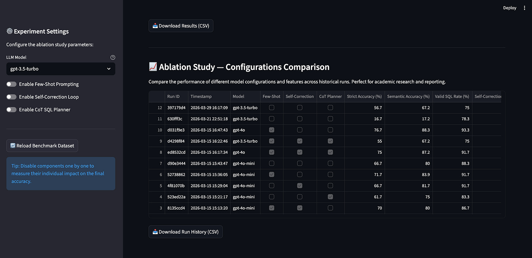
Task: Click Deploy in the top bar
Action: tap(509, 8)
